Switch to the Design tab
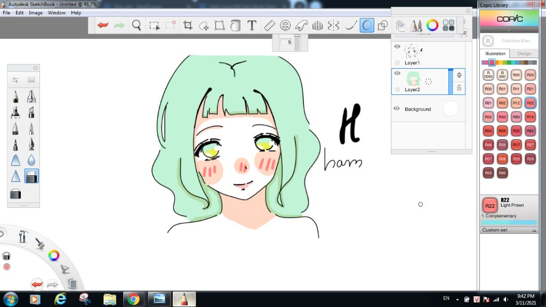546x307 pixels. point(524,54)
